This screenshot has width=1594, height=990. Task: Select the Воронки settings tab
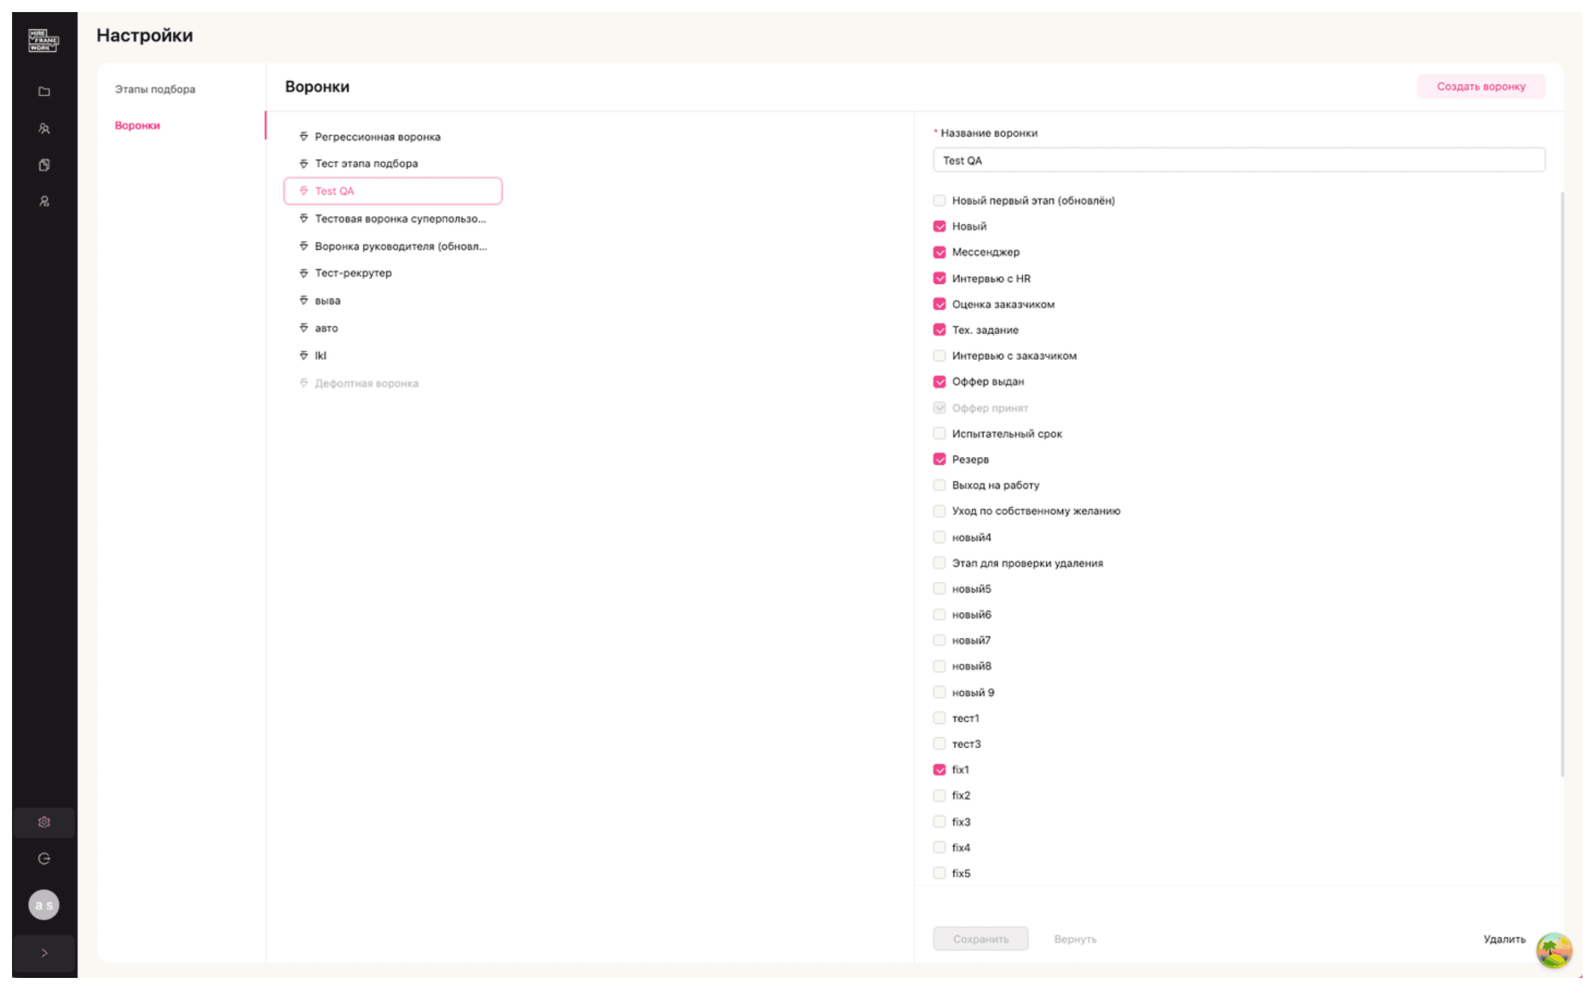[137, 126]
